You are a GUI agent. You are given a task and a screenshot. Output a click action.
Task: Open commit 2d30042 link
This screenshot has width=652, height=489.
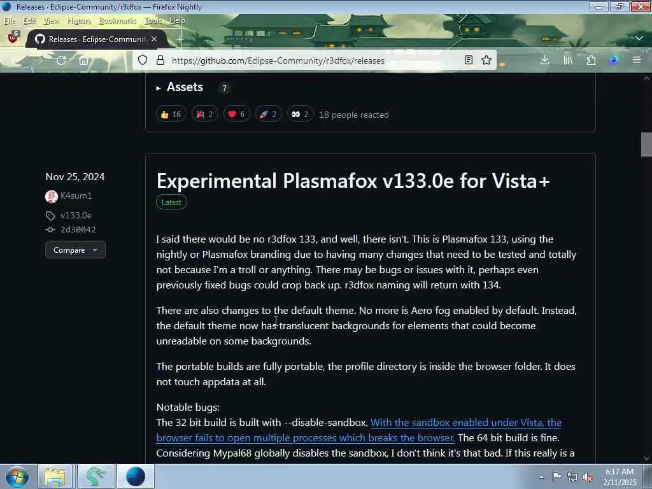click(x=78, y=229)
